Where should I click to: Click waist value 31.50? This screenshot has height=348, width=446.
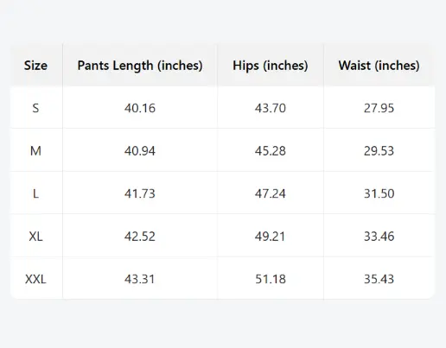tap(379, 193)
